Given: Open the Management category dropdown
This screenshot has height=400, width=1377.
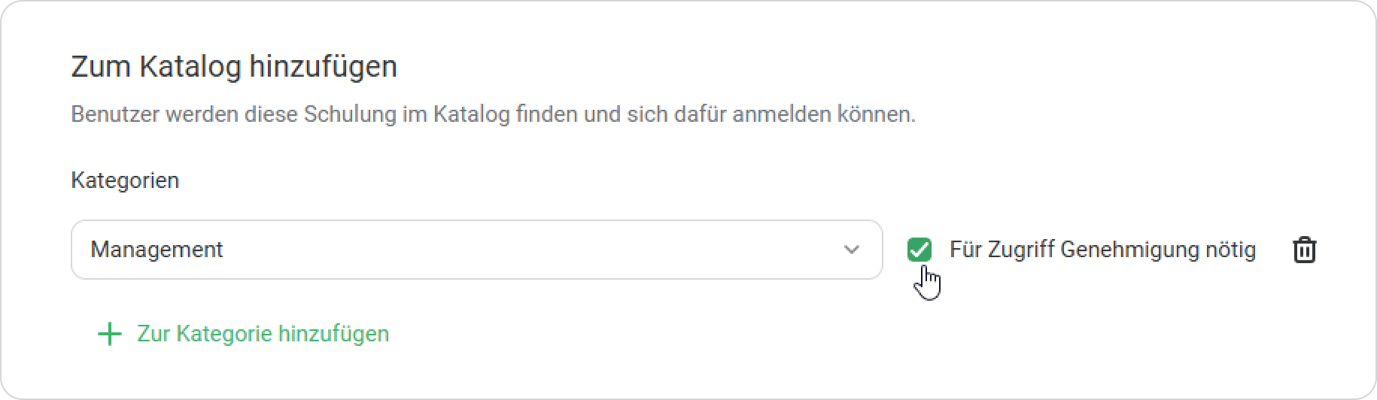Looking at the screenshot, I should (476, 250).
